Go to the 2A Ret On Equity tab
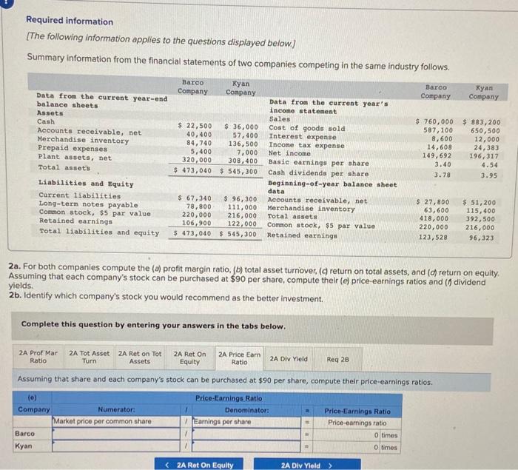Image resolution: width=518 pixels, height=470 pixels. 189,358
